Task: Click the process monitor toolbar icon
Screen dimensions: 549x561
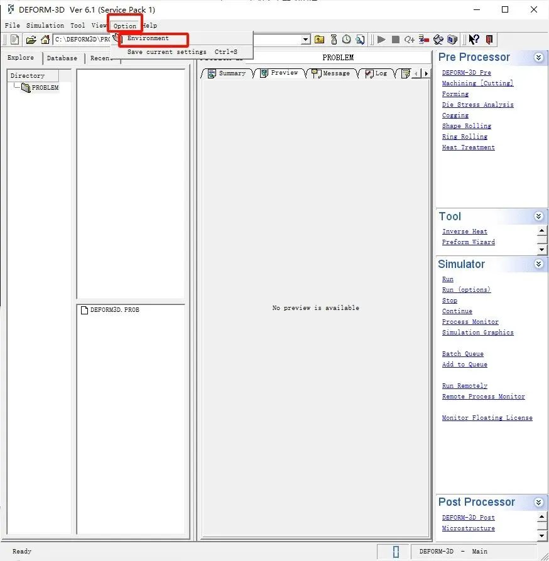Action: coord(424,40)
